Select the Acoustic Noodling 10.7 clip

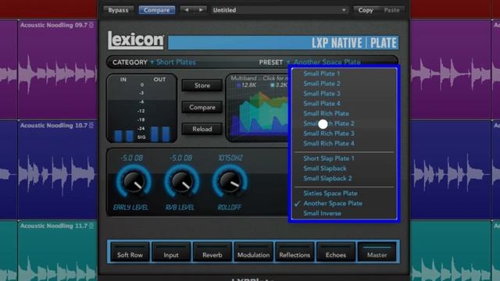pos(57,170)
